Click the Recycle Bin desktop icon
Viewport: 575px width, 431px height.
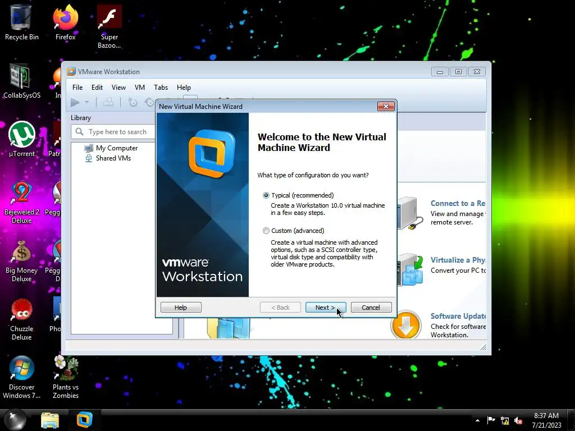pyautogui.click(x=21, y=22)
